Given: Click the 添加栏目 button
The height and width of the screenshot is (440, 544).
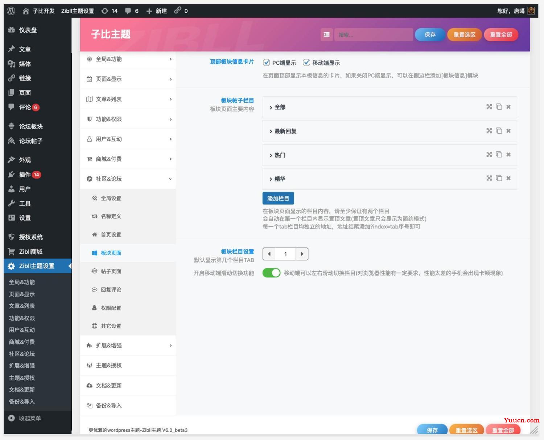Looking at the screenshot, I should tap(278, 198).
